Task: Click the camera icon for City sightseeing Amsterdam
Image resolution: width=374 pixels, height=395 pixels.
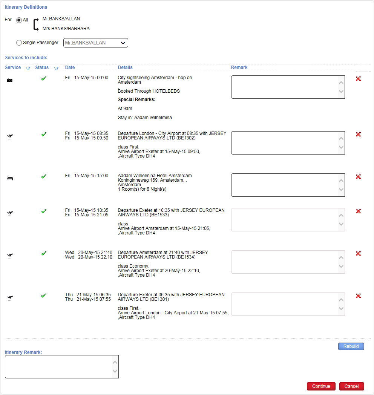Action: click(x=9, y=80)
